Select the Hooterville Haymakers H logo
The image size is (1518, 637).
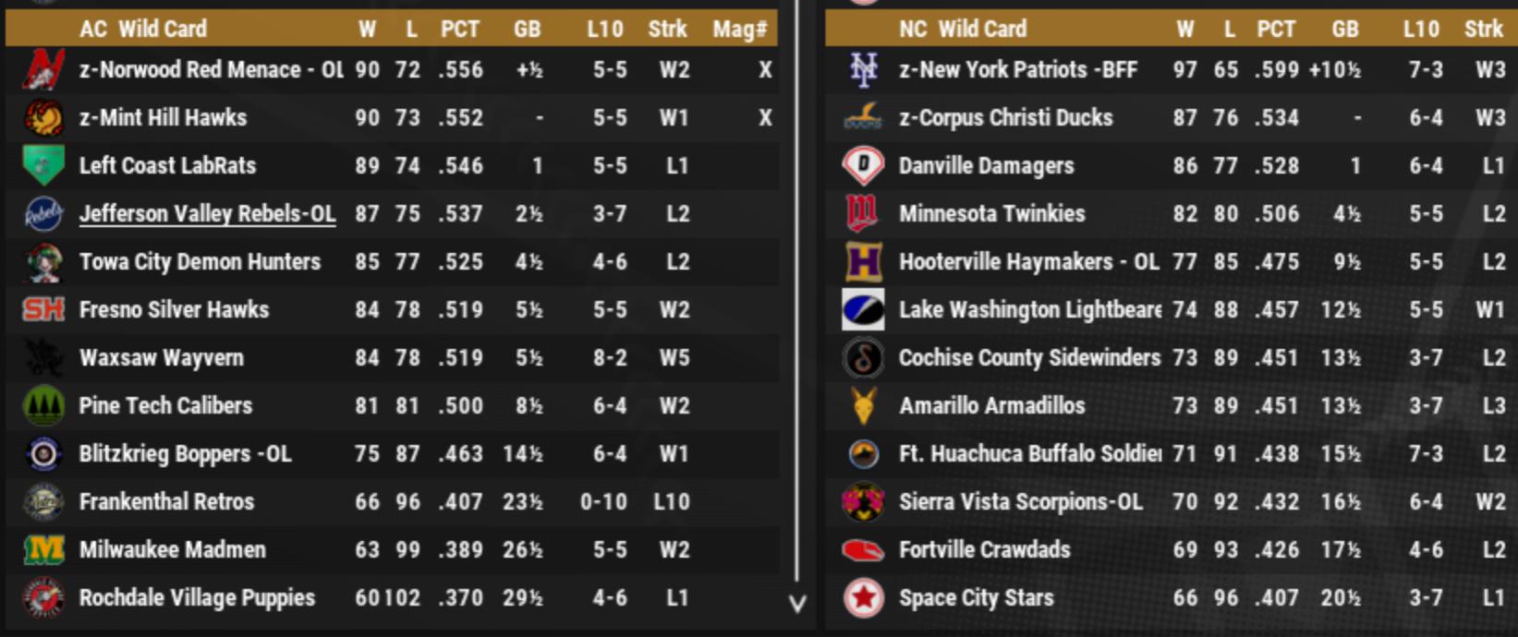(863, 262)
